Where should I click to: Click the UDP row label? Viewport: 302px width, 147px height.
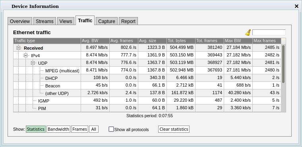[43, 63]
